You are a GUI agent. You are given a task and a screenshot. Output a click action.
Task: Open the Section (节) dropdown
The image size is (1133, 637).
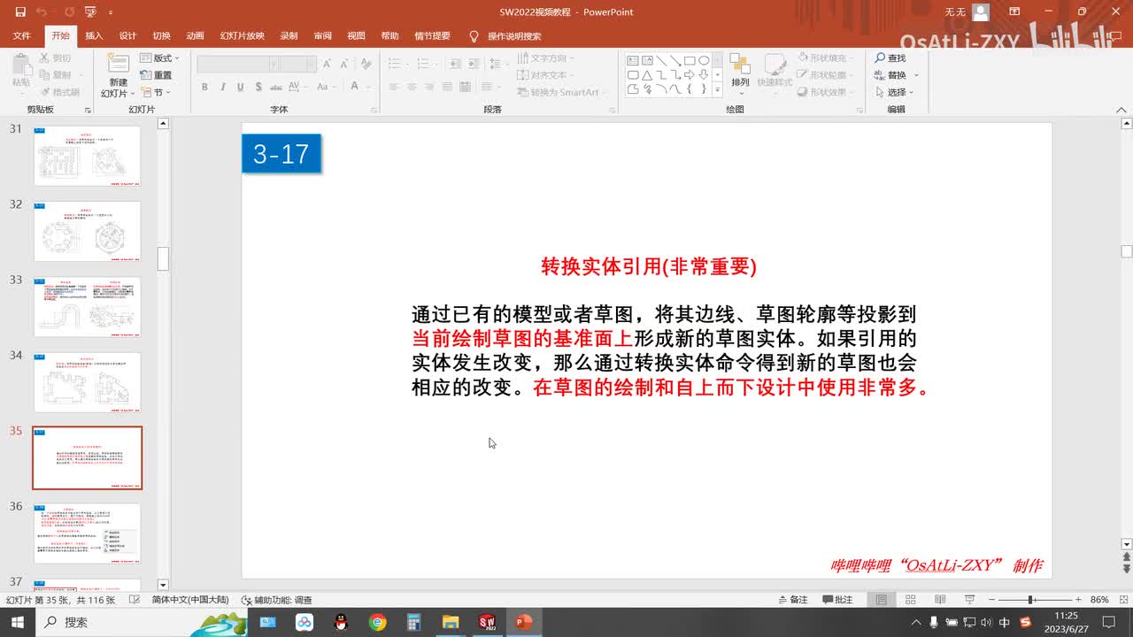156,92
